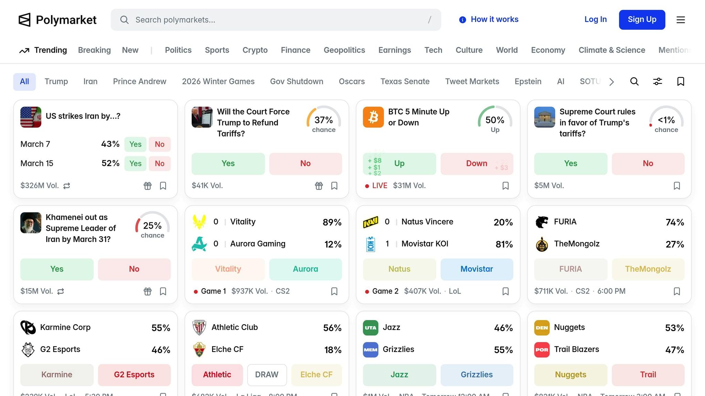
Task: Click the gift icon on US strikes Iran card
Action: (x=147, y=186)
